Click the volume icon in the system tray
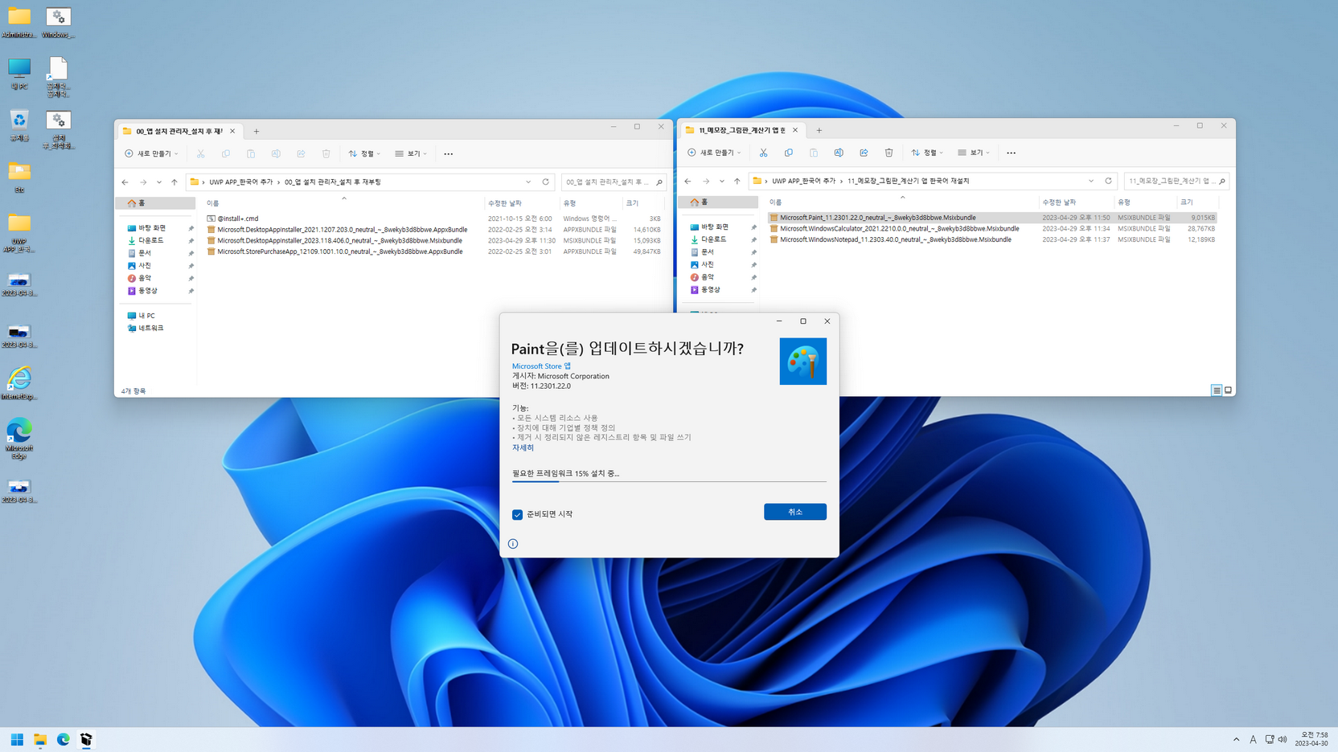The width and height of the screenshot is (1338, 752). (1283, 739)
